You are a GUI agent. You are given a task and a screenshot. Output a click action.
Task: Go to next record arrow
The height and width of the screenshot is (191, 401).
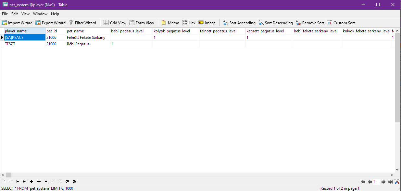(x=18, y=182)
